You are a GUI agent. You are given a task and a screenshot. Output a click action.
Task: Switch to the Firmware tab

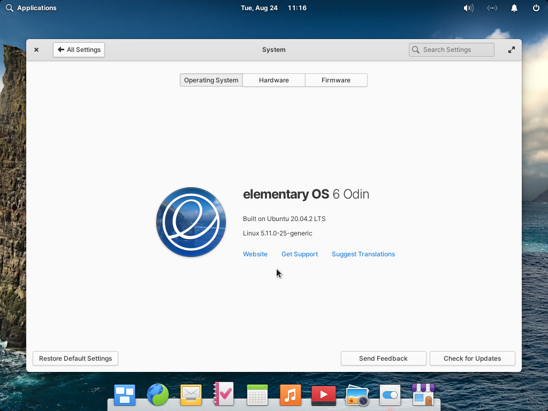pyautogui.click(x=336, y=80)
